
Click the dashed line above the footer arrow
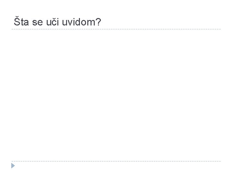point(116,161)
